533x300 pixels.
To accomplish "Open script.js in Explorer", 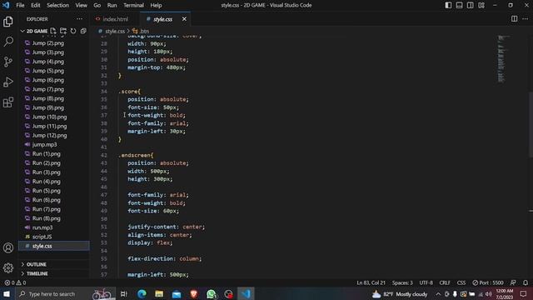I will tap(42, 237).
